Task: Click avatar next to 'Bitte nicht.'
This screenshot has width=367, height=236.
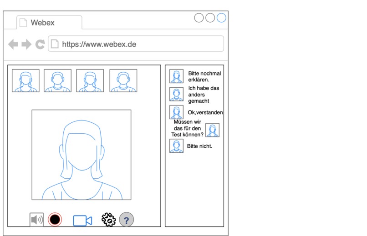Action: point(177,146)
